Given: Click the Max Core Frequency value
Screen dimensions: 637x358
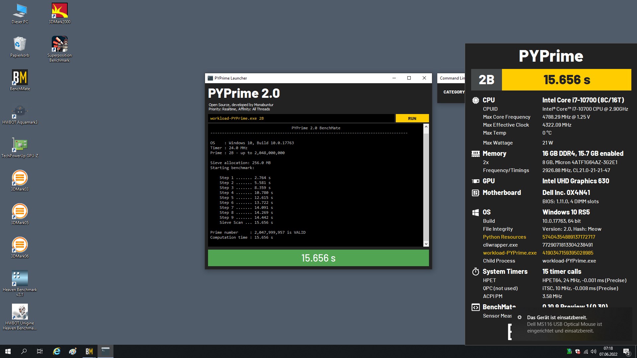Looking at the screenshot, I should [x=566, y=117].
